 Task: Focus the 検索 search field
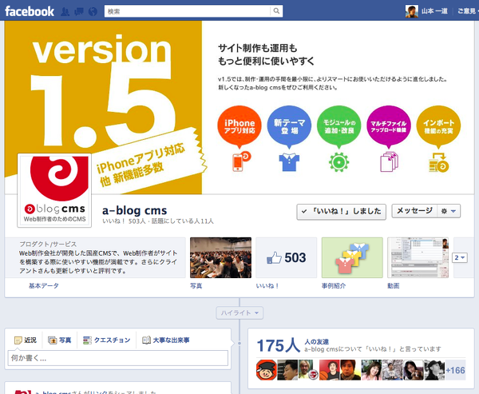pyautogui.click(x=188, y=11)
